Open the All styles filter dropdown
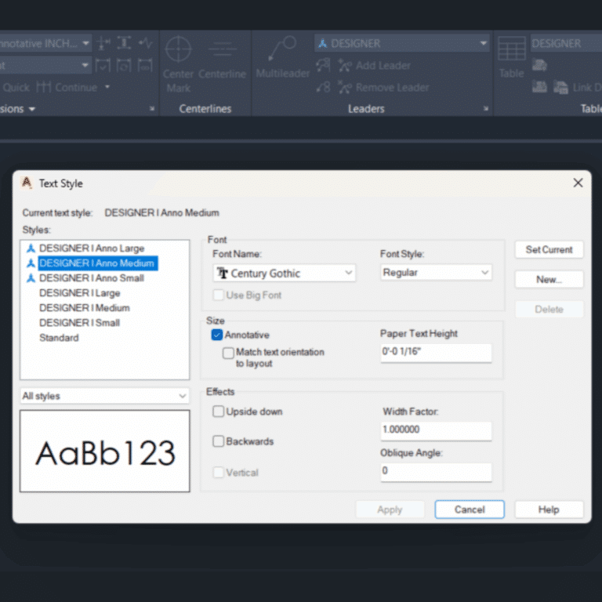 [x=104, y=396]
